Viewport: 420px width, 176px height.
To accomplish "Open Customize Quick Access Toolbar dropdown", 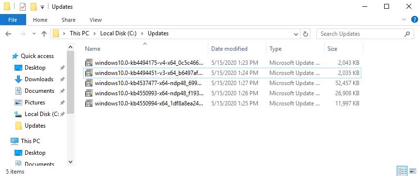I will click(42, 7).
